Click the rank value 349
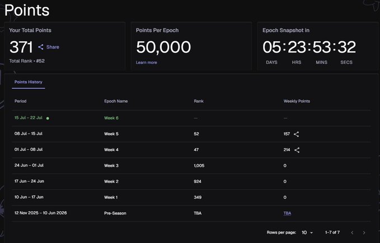 tap(198, 198)
